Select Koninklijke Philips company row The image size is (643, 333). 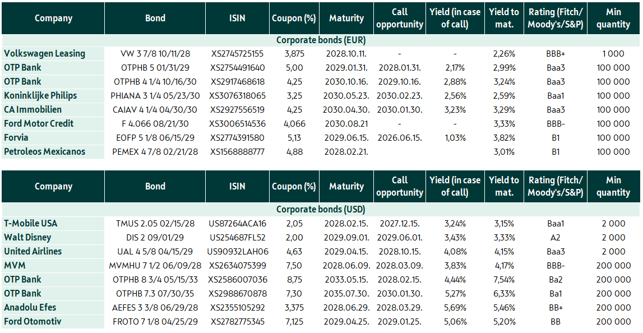point(40,95)
